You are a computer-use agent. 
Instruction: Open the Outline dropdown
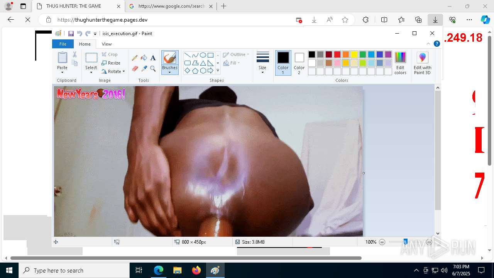pyautogui.click(x=236, y=54)
